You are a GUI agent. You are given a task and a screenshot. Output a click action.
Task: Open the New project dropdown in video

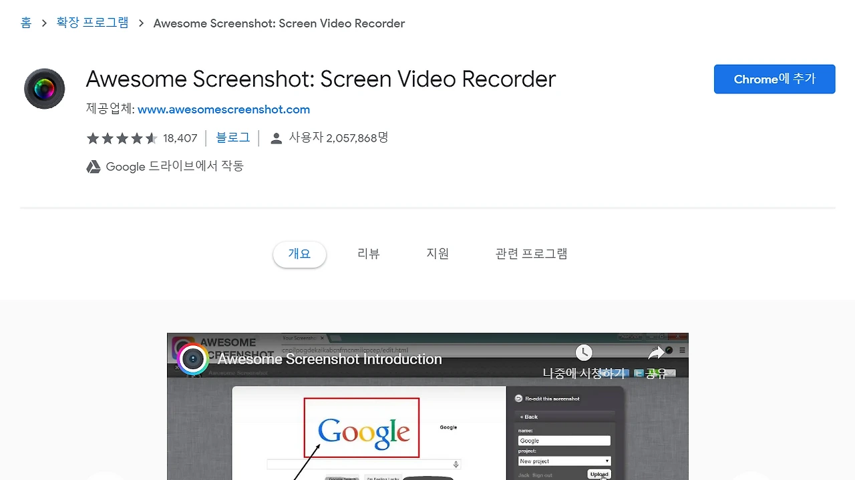pyautogui.click(x=564, y=461)
